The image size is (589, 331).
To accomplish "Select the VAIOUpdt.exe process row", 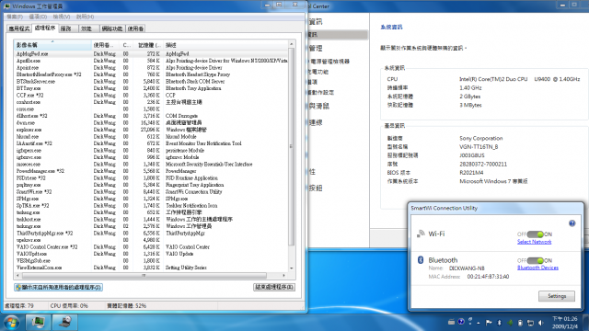I will (151, 254).
